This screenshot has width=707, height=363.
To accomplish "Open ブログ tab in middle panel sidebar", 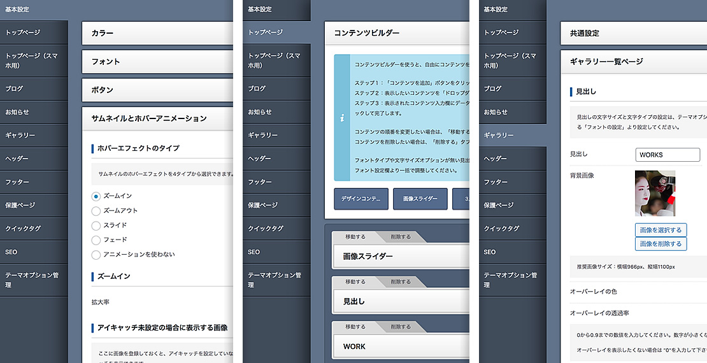I will (x=276, y=89).
